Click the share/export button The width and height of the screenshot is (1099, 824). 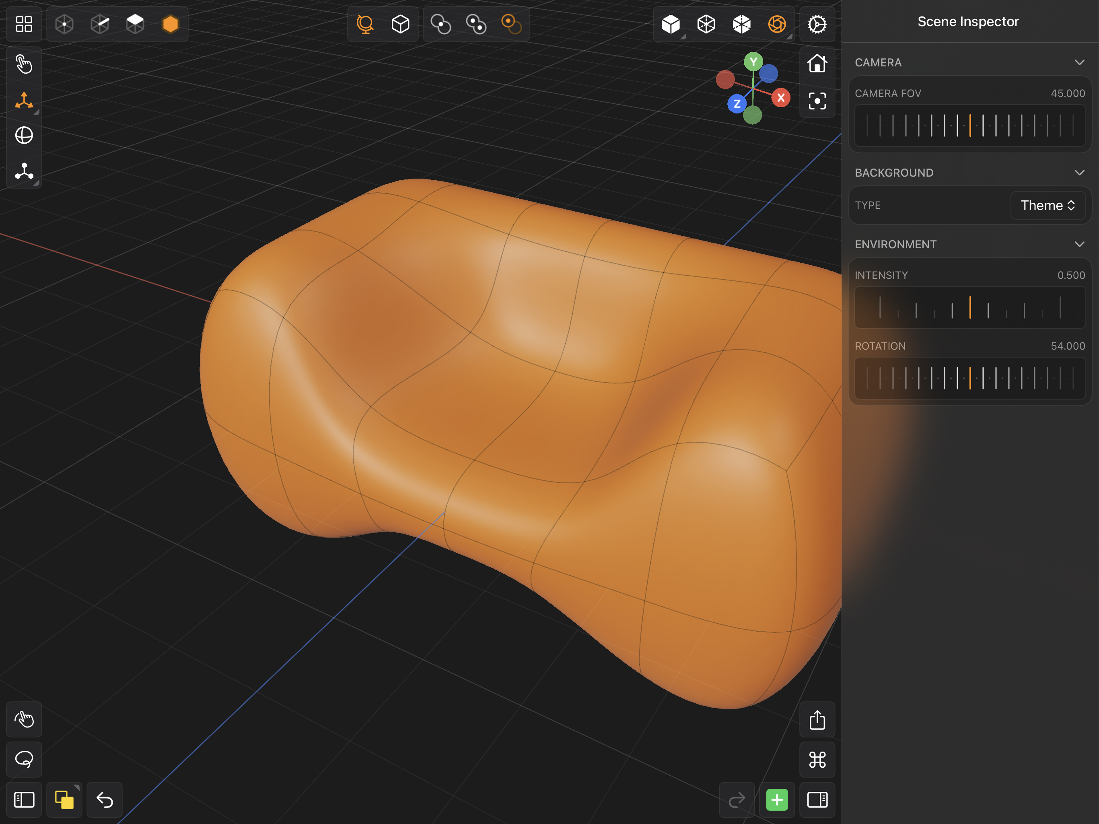(818, 720)
